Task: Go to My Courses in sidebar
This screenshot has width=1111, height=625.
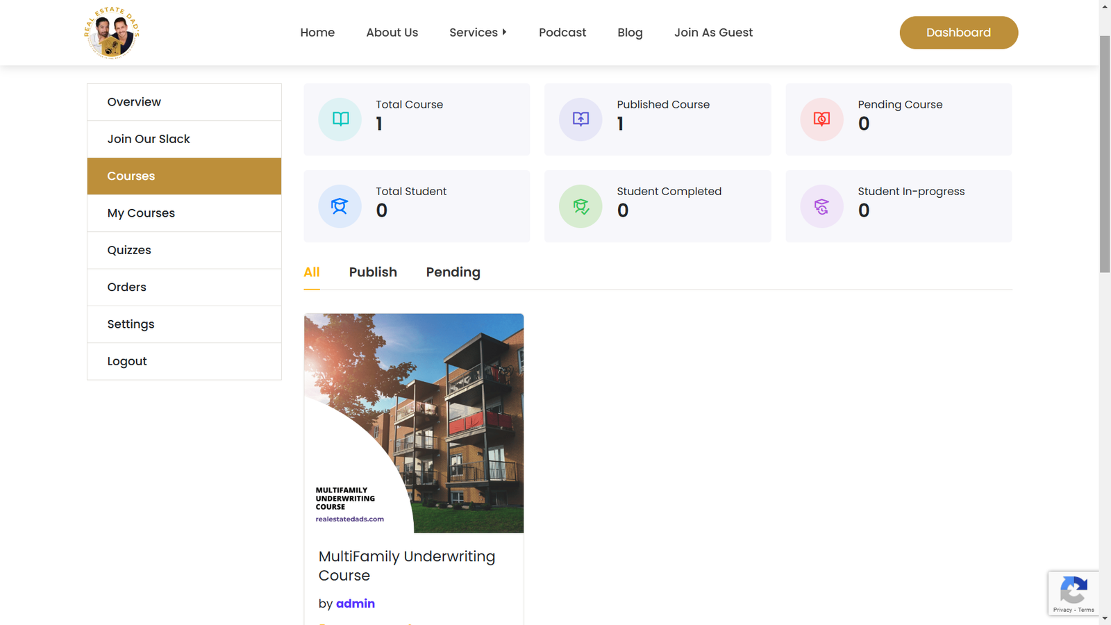Action: 141,213
